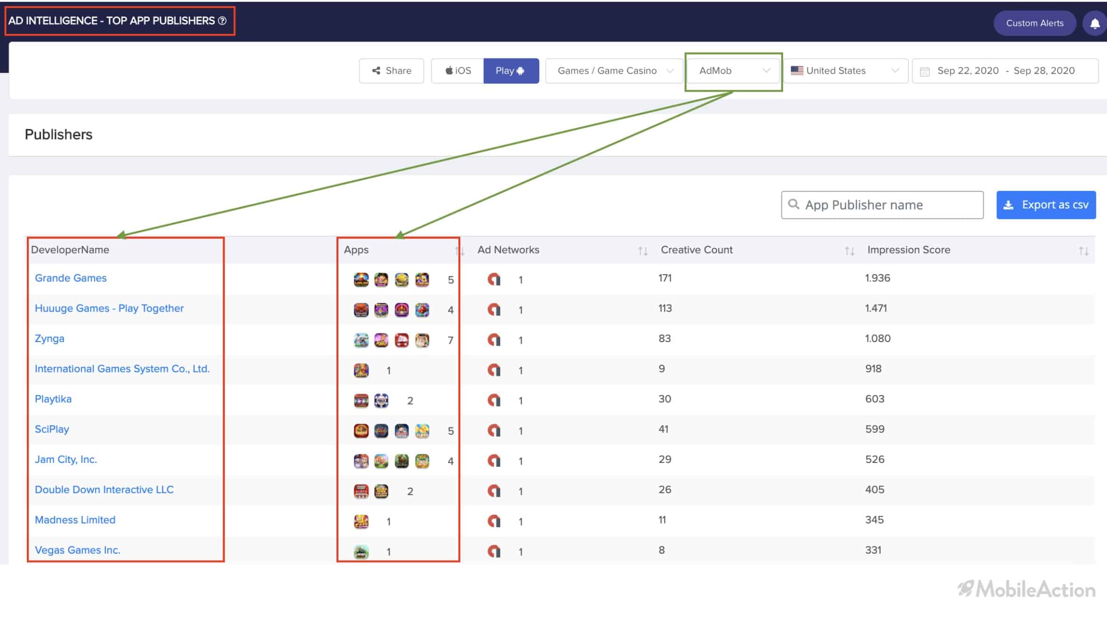The width and height of the screenshot is (1107, 620).
Task: Export table as csv
Action: pyautogui.click(x=1046, y=205)
